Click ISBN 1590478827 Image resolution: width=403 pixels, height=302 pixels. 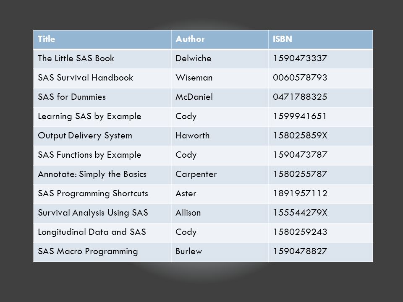[x=300, y=251]
